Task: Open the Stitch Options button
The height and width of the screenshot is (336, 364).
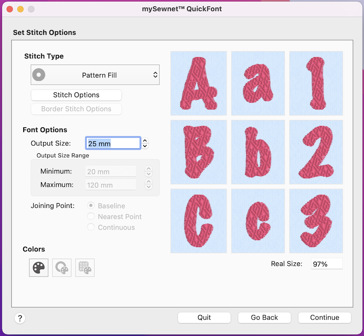Action: (76, 95)
